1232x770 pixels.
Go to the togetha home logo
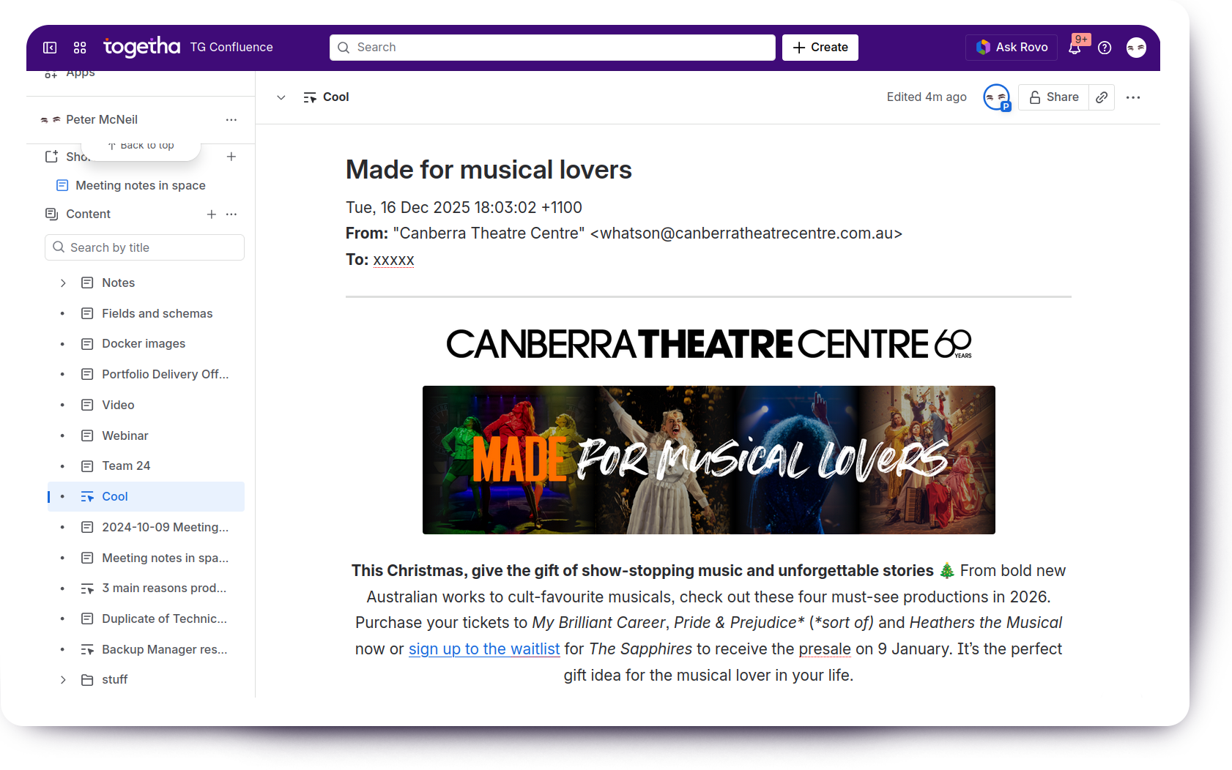(141, 47)
